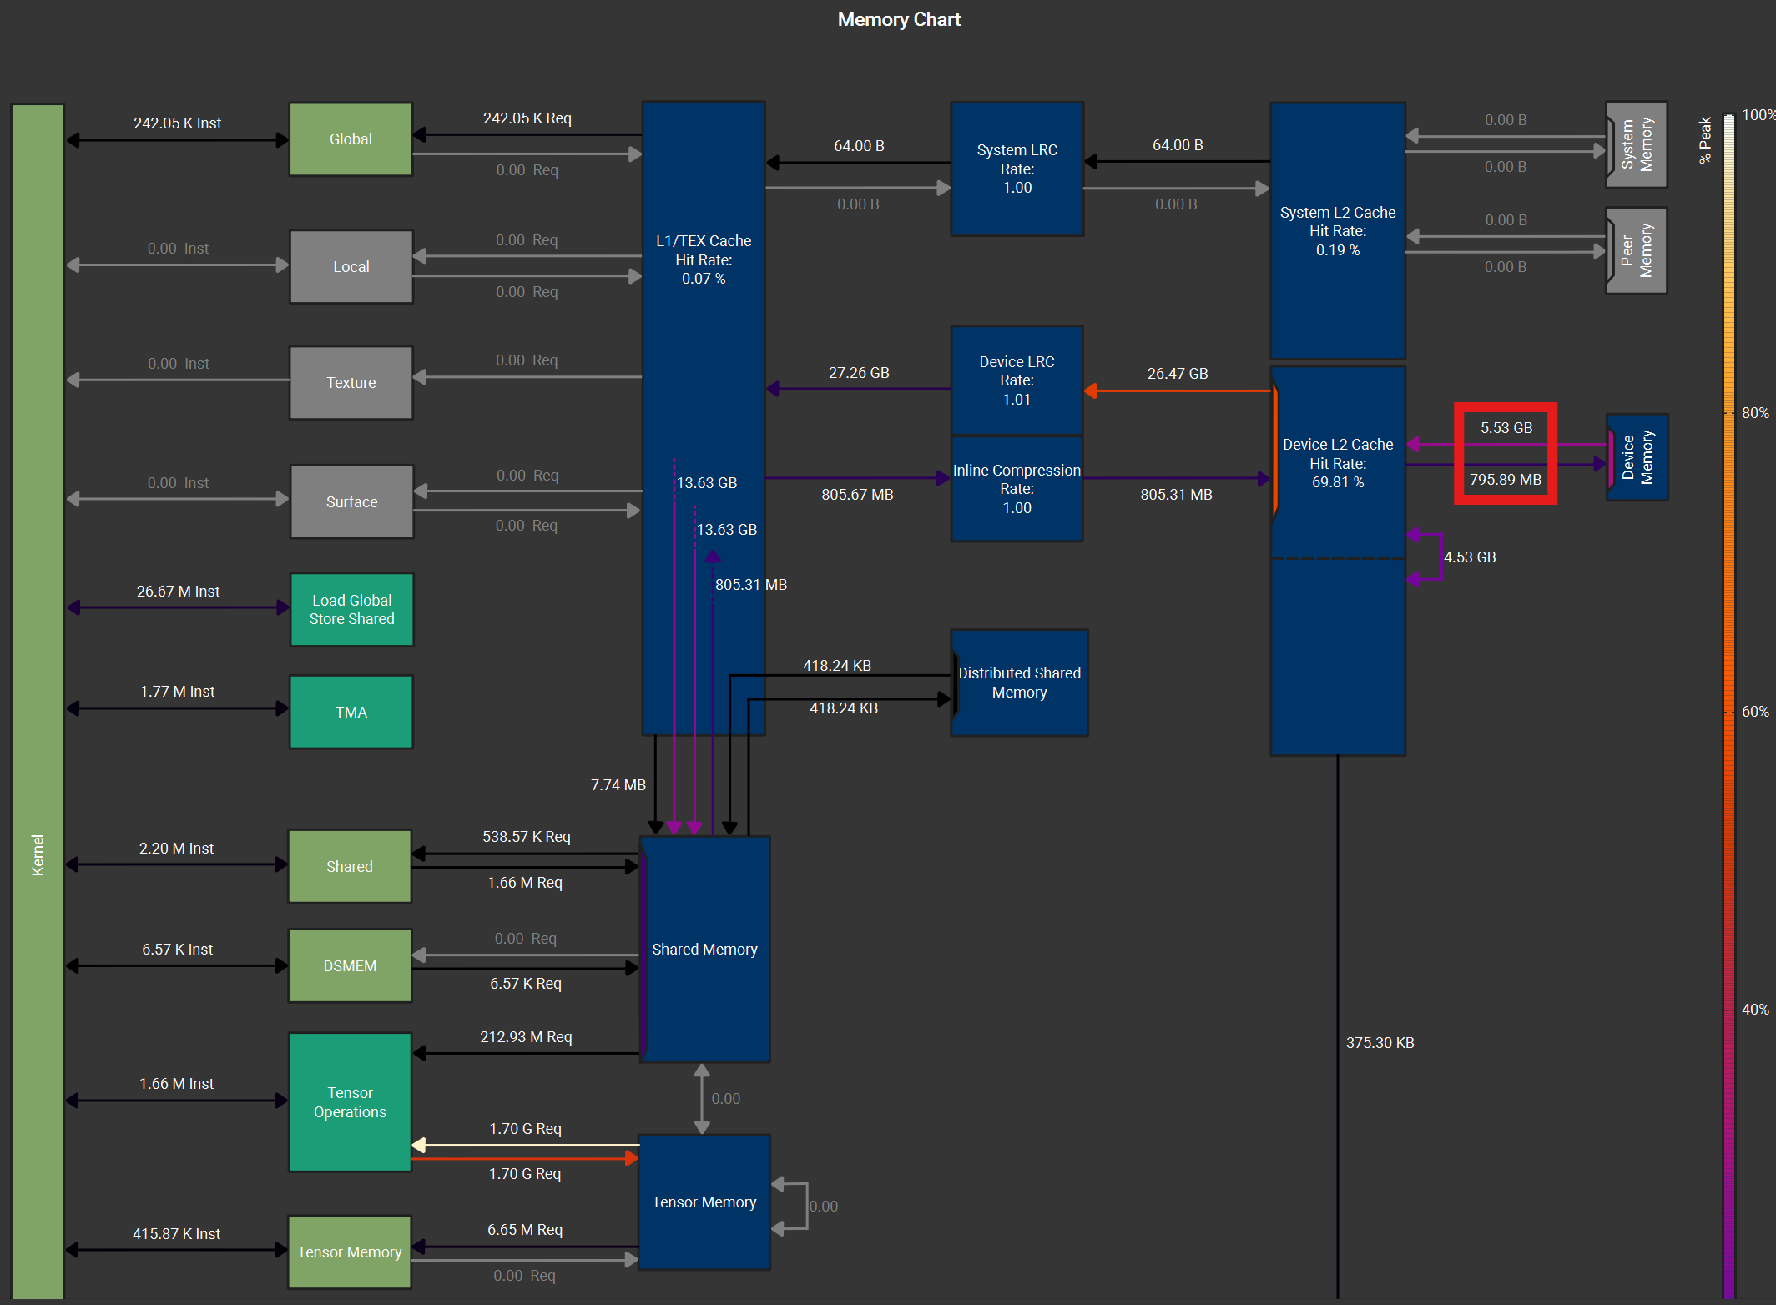Click the 5.53 GB device memory label
1776x1305 pixels.
(1506, 428)
